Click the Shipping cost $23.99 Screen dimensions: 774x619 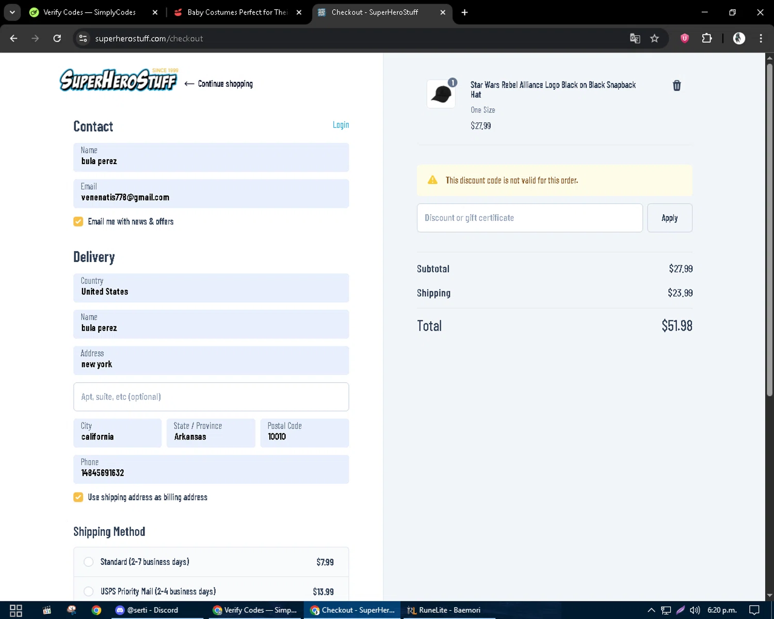coord(680,293)
